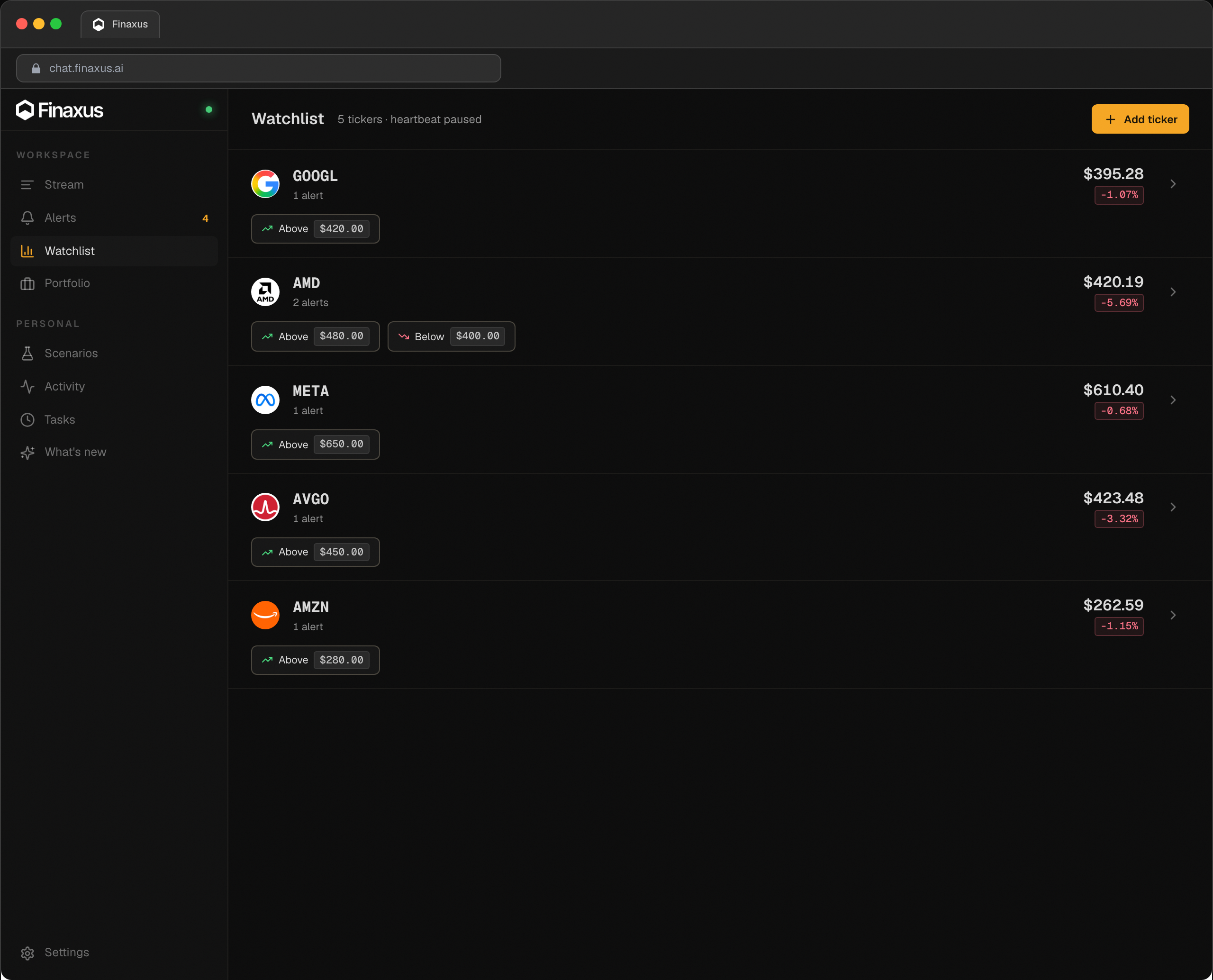Open the Activity page
This screenshot has height=980, width=1213.
pos(114,387)
